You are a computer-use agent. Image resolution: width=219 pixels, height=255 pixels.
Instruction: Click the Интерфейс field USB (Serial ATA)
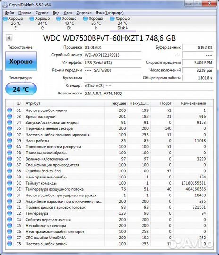(x=112, y=63)
